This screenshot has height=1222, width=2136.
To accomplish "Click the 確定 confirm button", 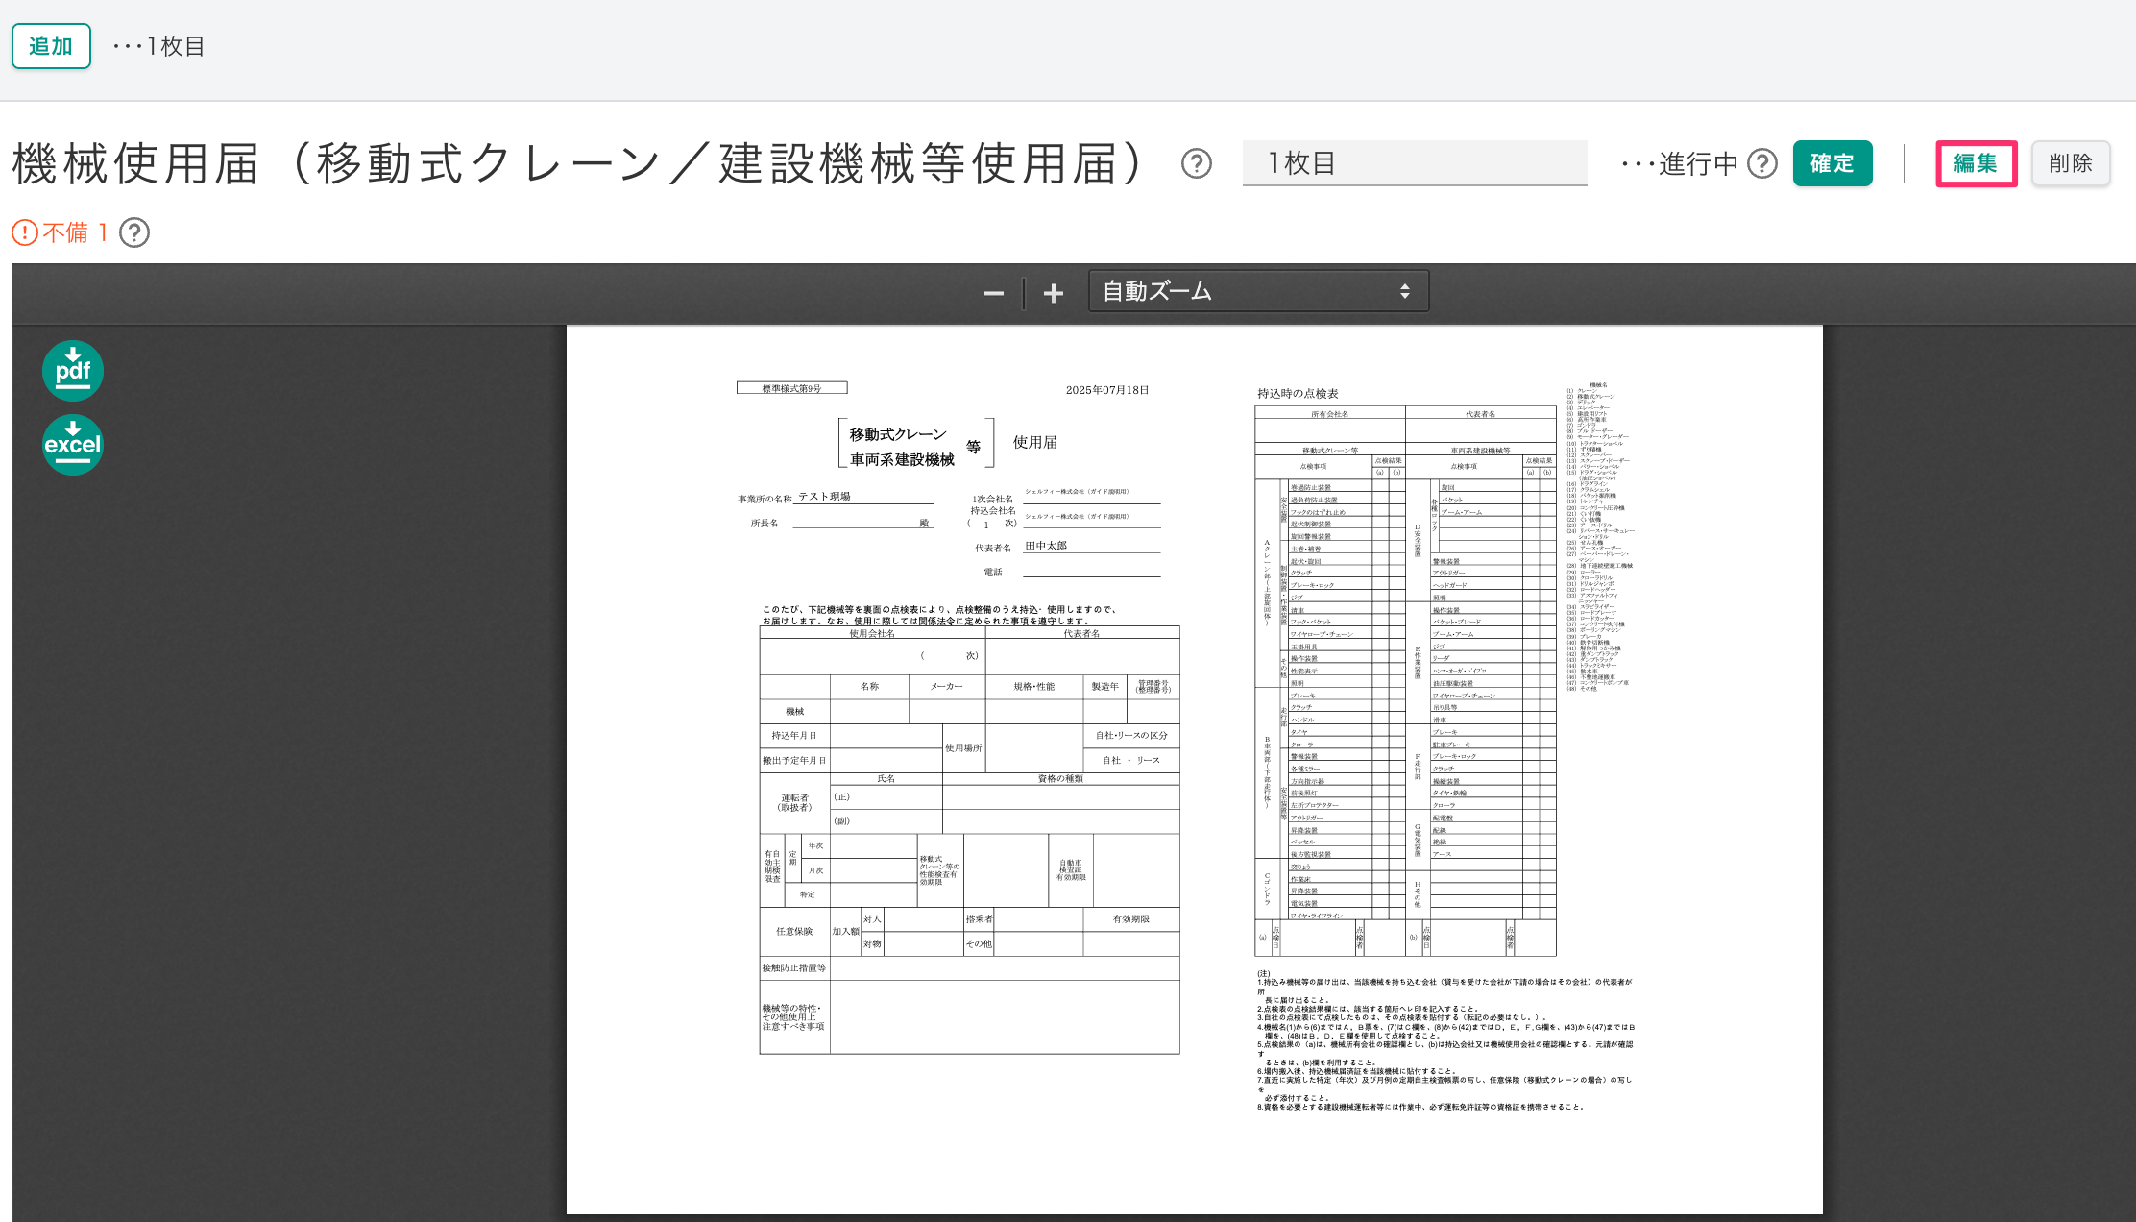I will pyautogui.click(x=1832, y=163).
